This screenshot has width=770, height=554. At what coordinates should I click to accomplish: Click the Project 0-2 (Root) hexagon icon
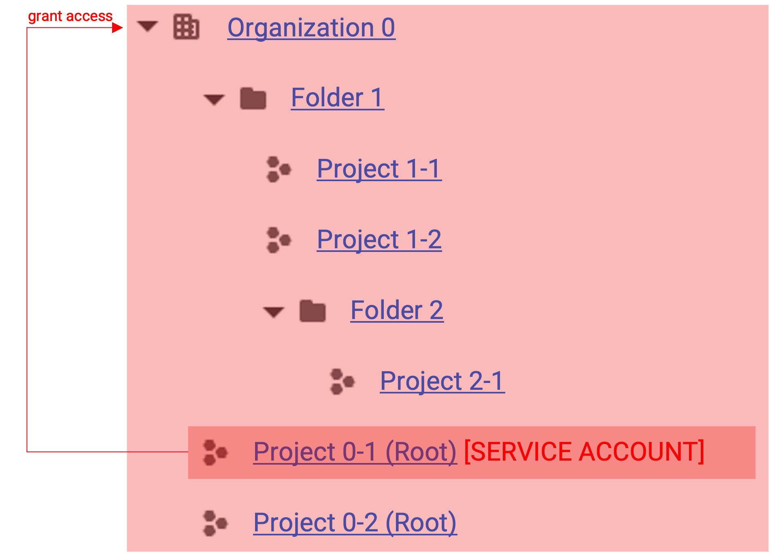coord(215,523)
